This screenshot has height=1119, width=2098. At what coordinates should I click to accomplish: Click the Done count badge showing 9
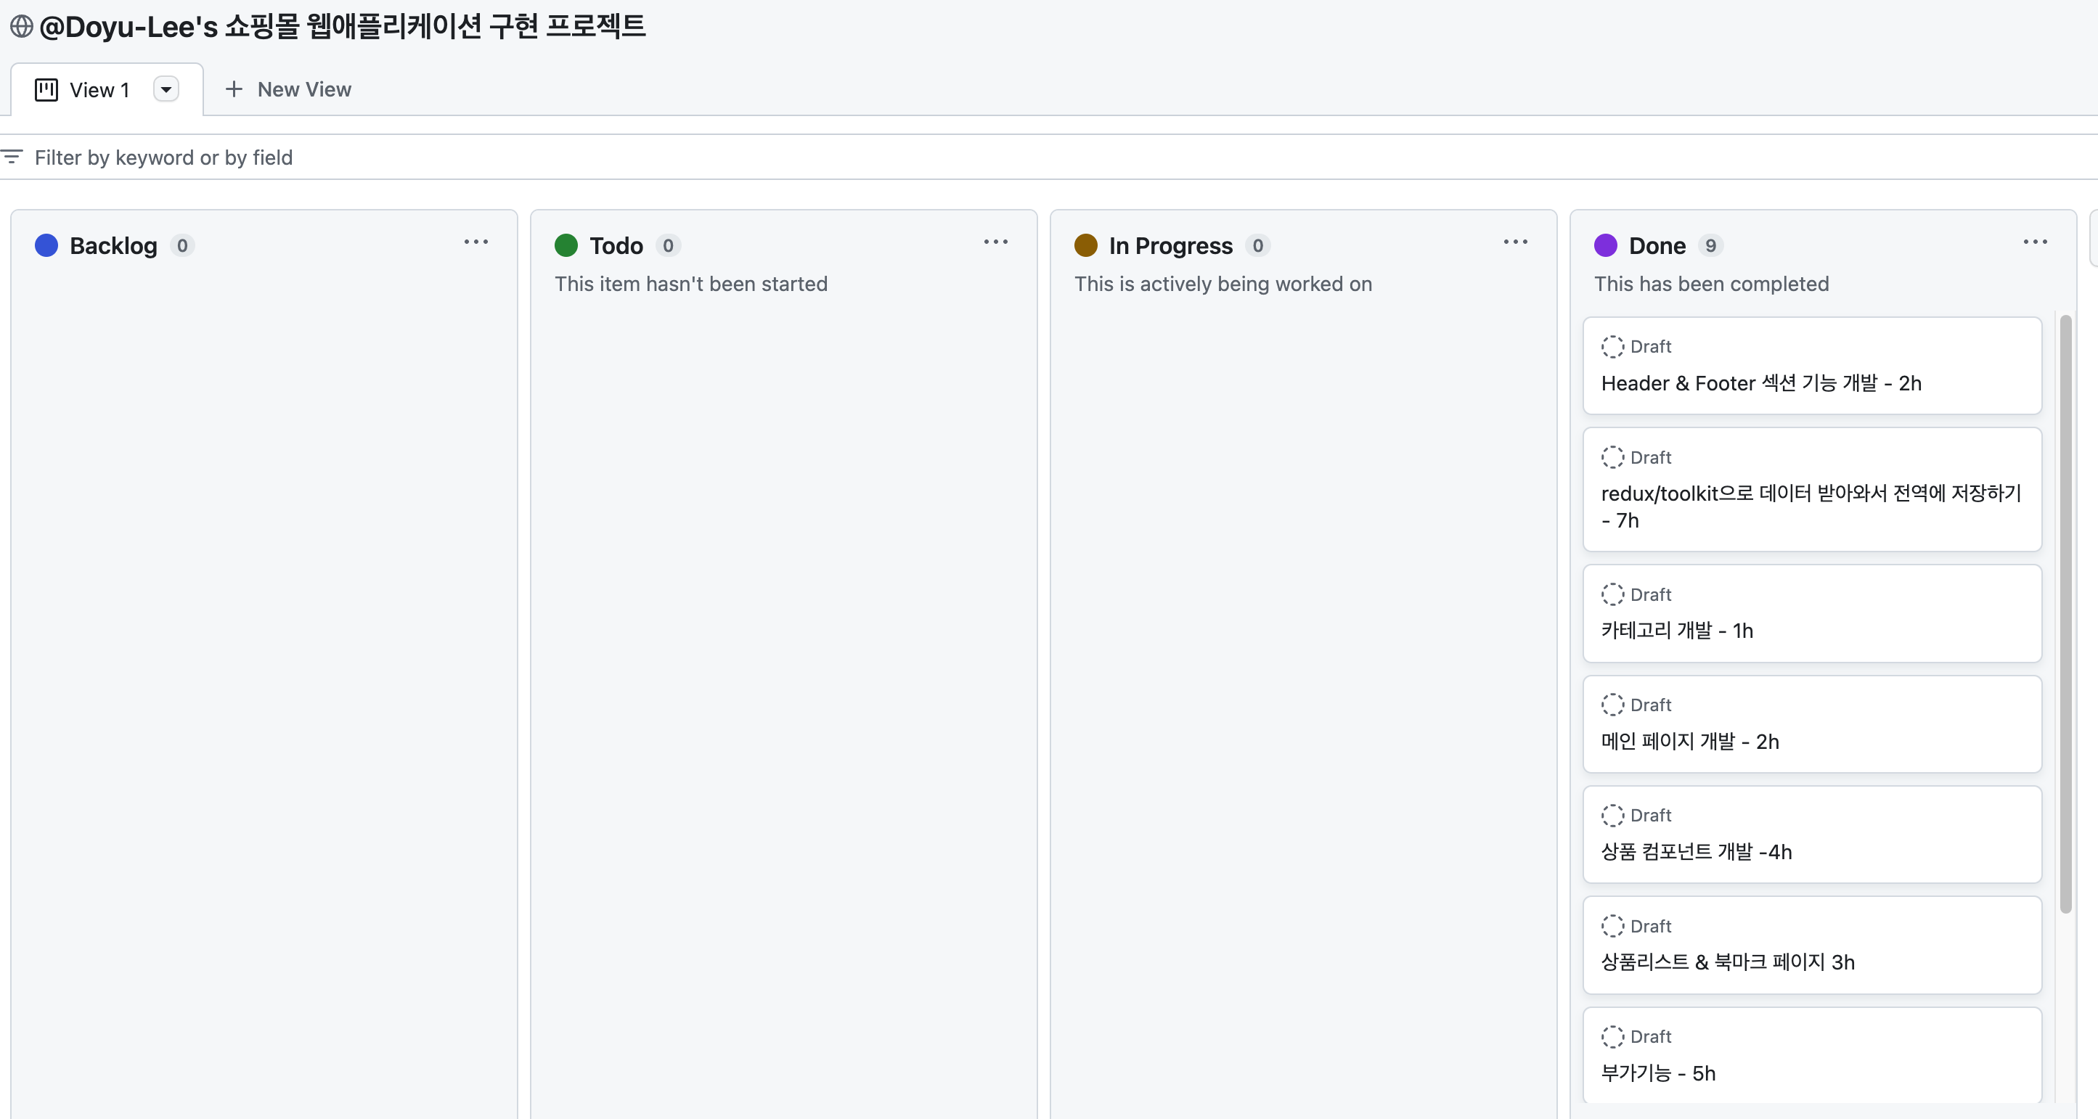click(1710, 246)
